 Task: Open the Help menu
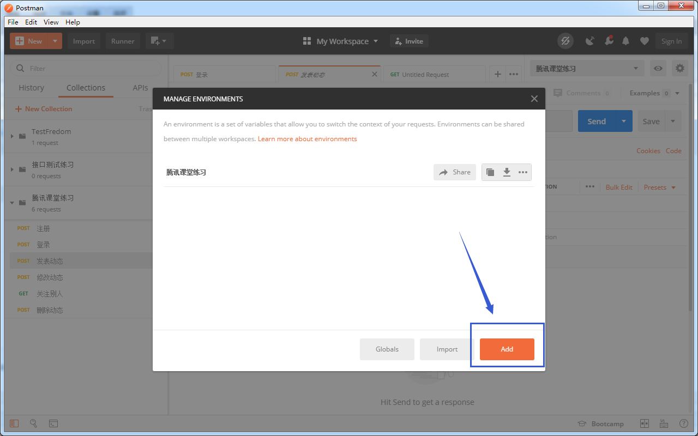[73, 22]
